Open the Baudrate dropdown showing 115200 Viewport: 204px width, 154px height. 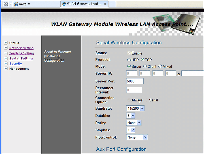tap(135, 108)
